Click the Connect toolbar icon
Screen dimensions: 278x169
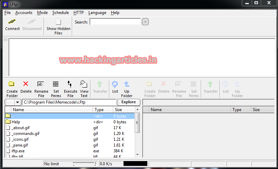tap(12, 22)
